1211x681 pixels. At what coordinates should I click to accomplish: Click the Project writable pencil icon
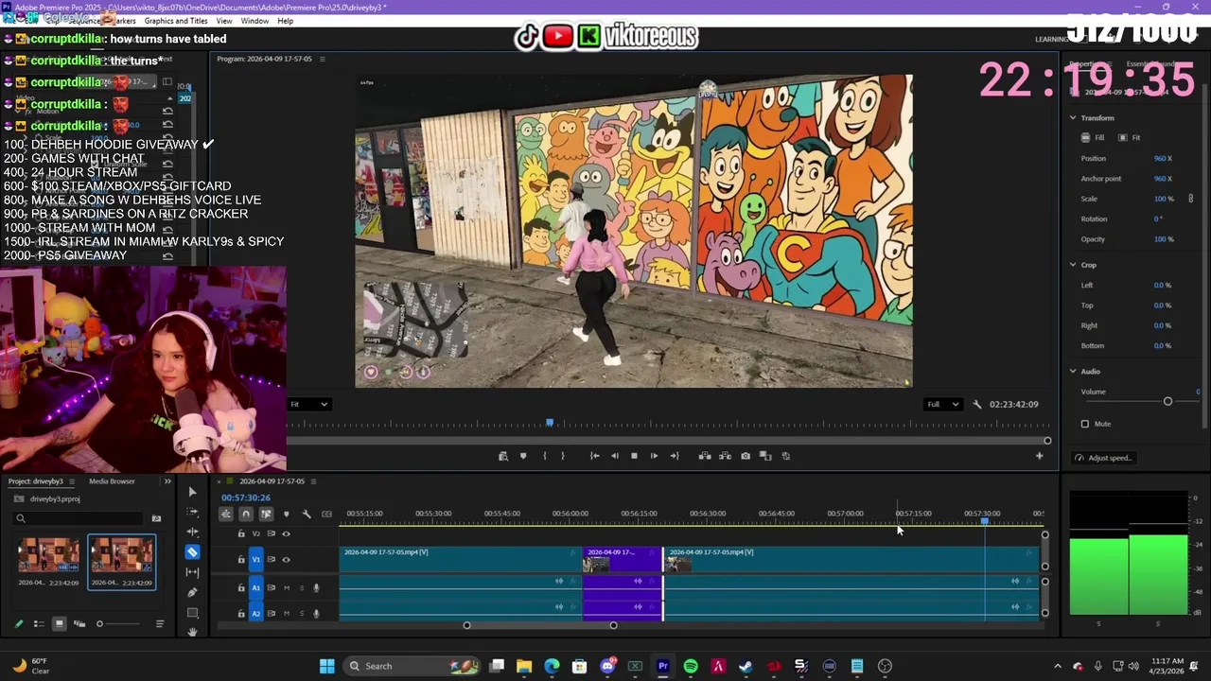pos(18,623)
